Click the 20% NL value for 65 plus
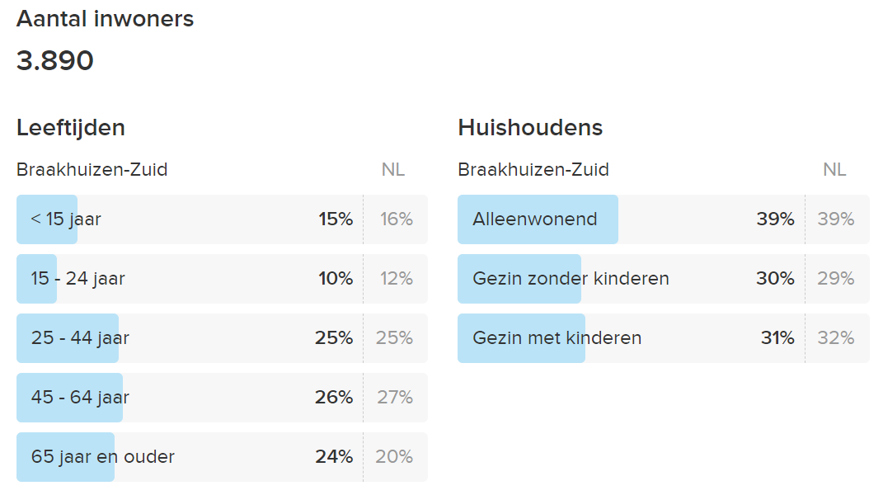883x495 pixels. click(394, 457)
